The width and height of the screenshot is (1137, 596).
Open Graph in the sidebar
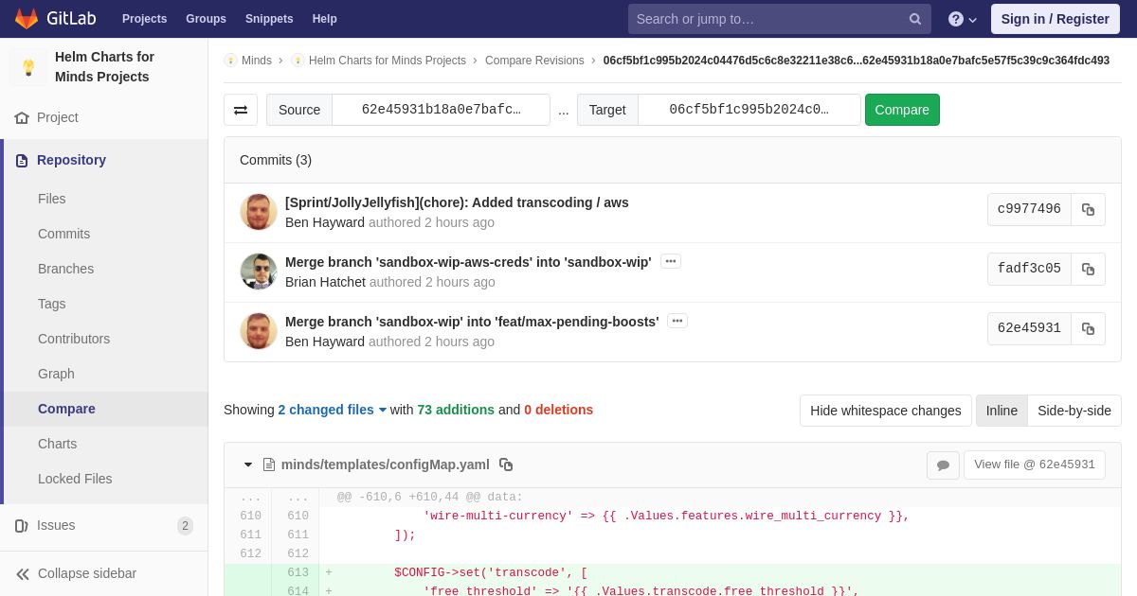(x=56, y=374)
